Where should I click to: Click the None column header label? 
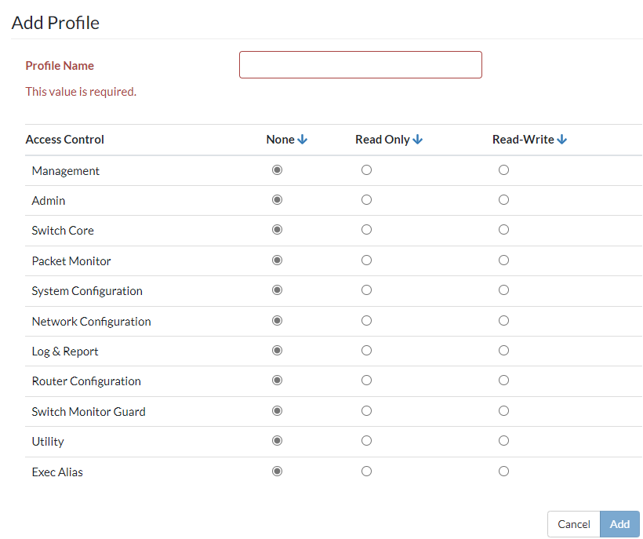(280, 139)
